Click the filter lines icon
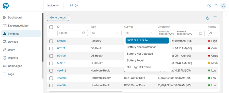 click(x=215, y=18)
